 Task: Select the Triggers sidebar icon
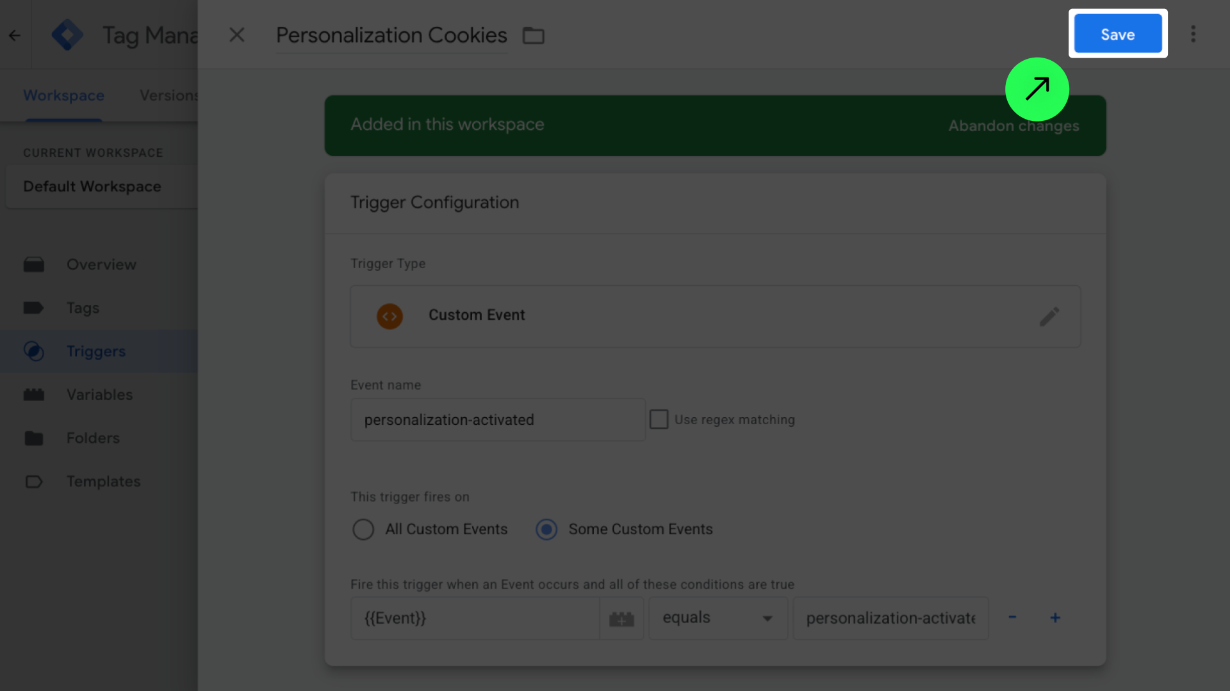34,351
